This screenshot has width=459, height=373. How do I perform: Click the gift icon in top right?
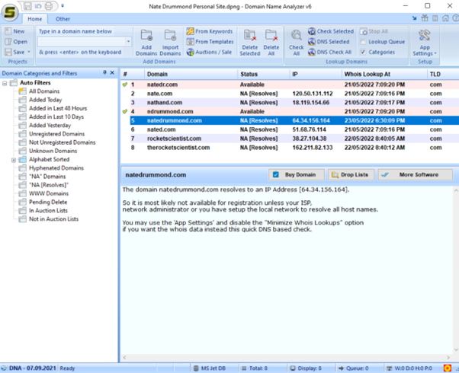[425, 18]
